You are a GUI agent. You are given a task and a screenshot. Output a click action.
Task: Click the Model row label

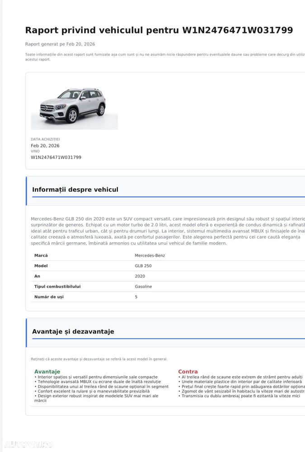click(x=41, y=266)
